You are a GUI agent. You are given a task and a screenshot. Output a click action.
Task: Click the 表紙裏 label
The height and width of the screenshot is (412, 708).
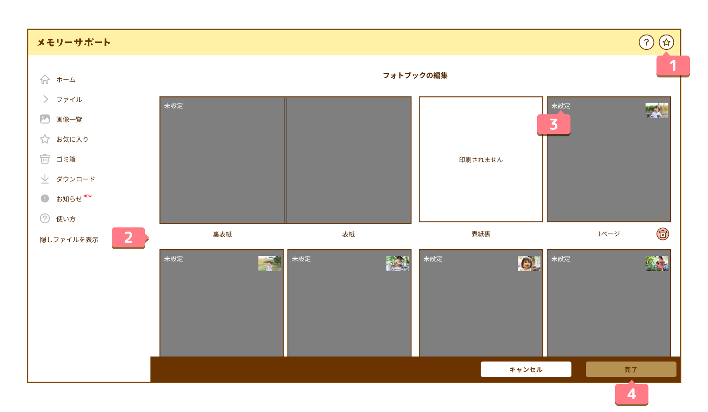coord(481,234)
